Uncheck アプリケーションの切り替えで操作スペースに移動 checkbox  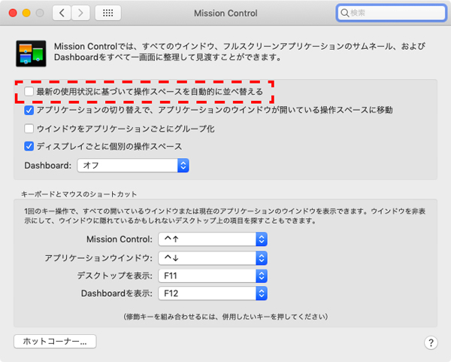pos(29,110)
